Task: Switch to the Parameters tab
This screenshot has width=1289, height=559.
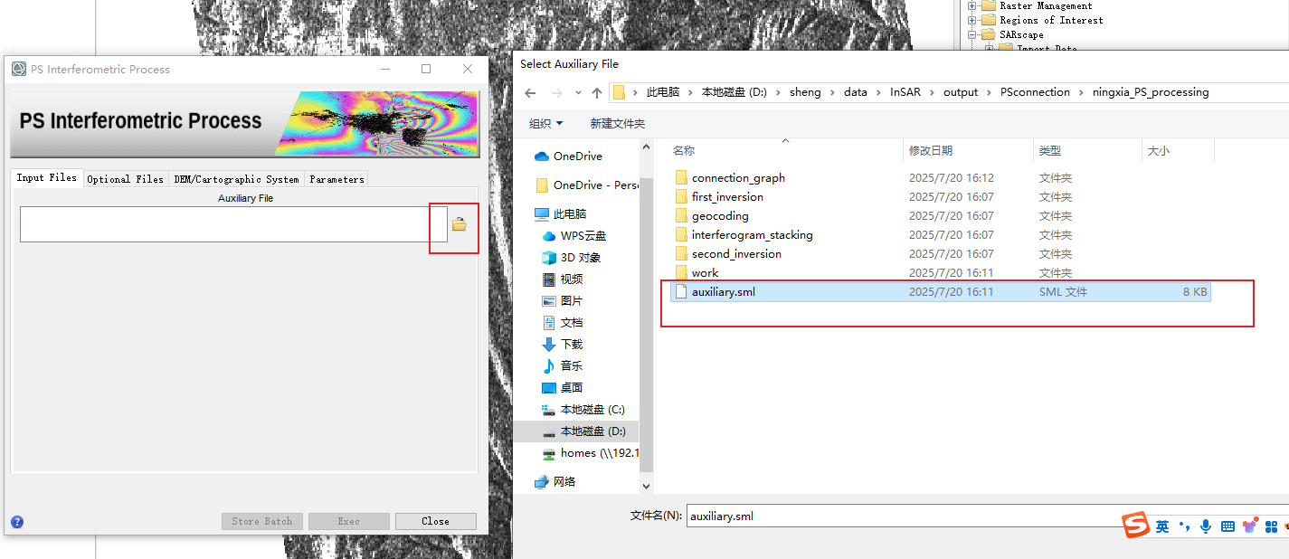Action: pos(336,178)
